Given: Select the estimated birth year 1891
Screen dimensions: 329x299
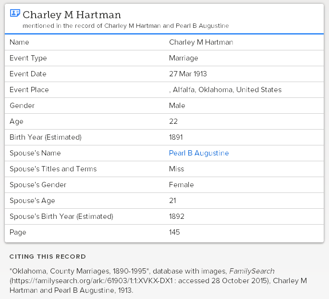Looking at the screenshot, I should point(176,137).
